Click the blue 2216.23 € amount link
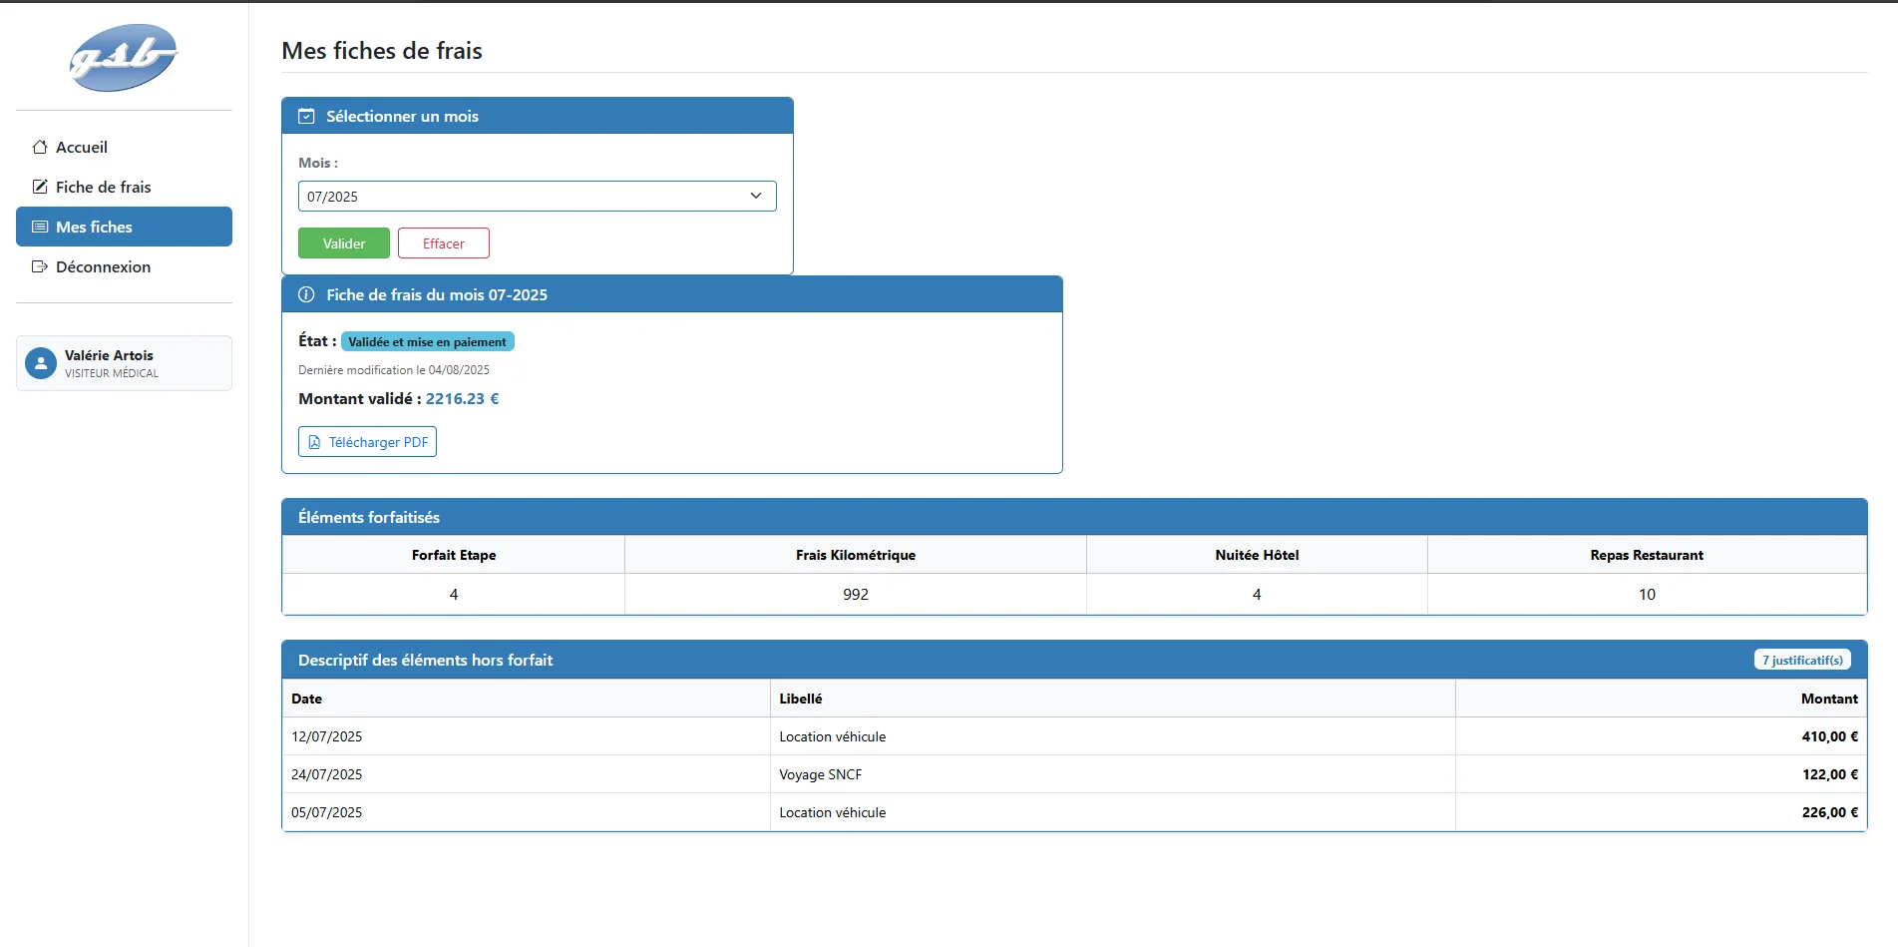Screen dimensions: 1898x947 pos(461,398)
